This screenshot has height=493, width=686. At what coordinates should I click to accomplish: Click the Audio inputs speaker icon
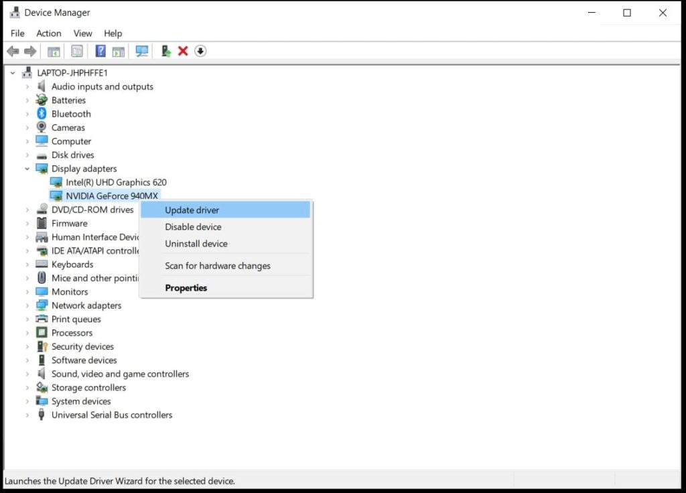point(42,86)
